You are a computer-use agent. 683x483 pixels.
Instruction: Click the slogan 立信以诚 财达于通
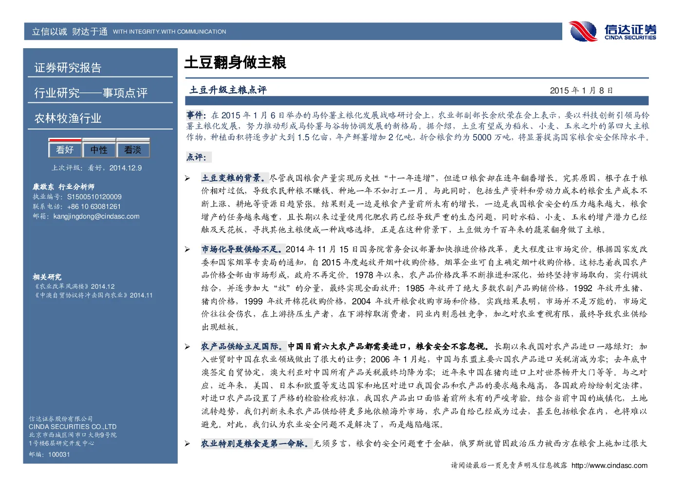point(70,32)
